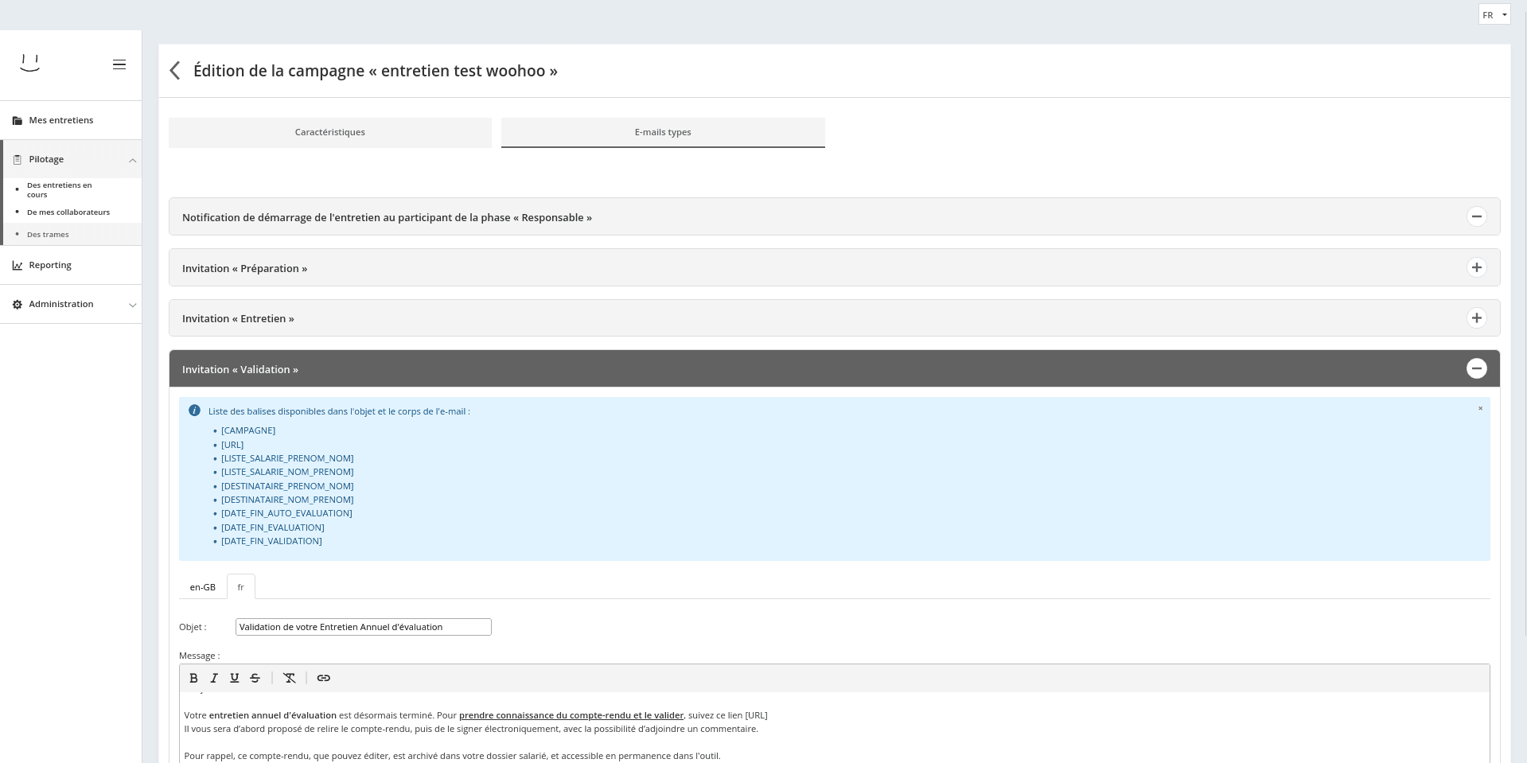
Task: Open Mes entretiens in sidebar
Action: click(60, 120)
